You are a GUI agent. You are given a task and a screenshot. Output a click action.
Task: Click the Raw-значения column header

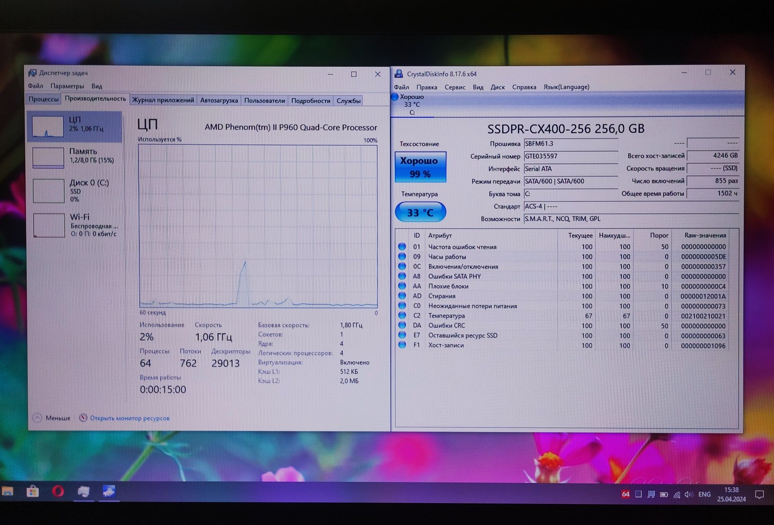point(700,235)
